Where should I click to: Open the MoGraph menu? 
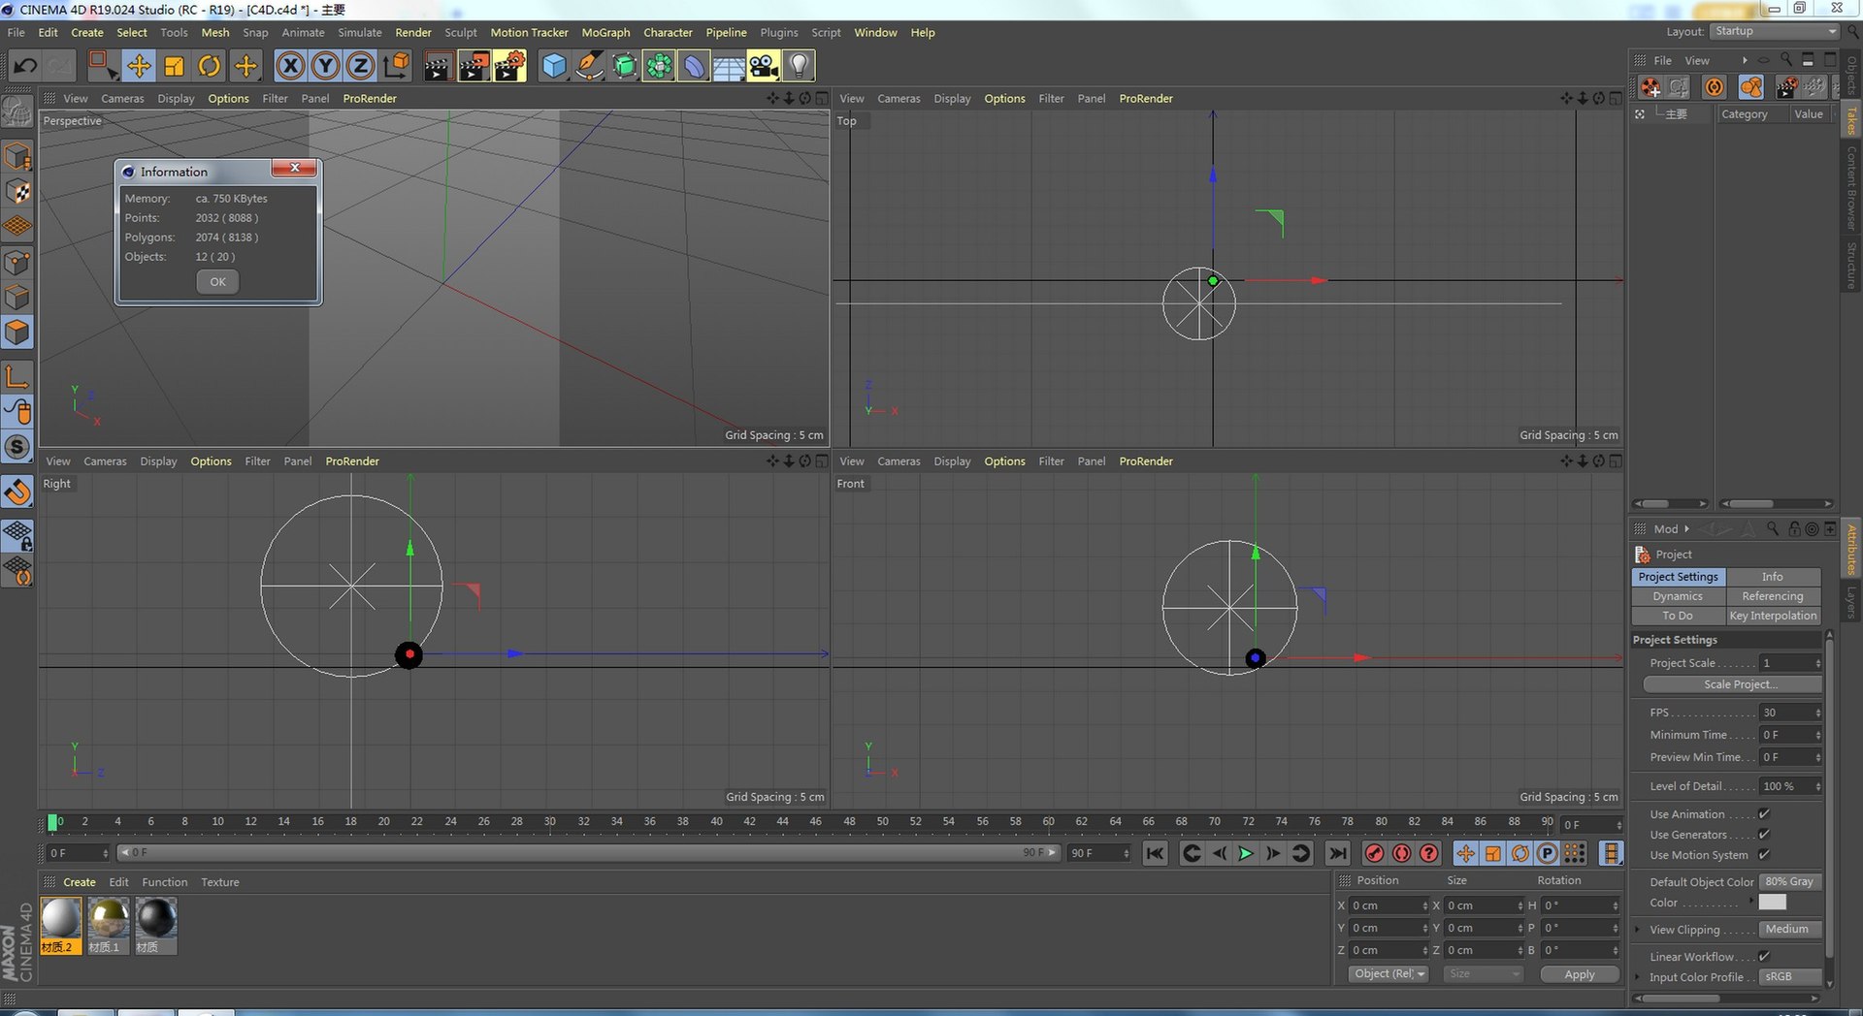605,32
